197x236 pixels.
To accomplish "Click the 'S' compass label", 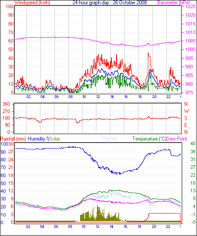I will pyautogui.click(x=186, y=118).
